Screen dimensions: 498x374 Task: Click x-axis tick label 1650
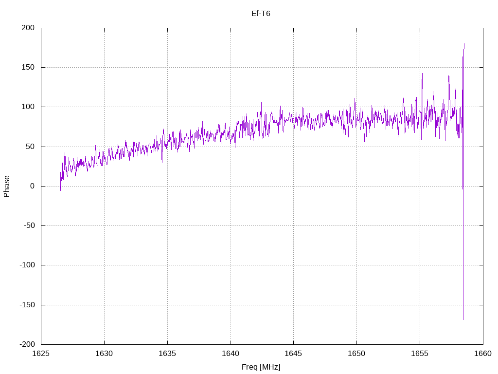[x=356, y=354]
